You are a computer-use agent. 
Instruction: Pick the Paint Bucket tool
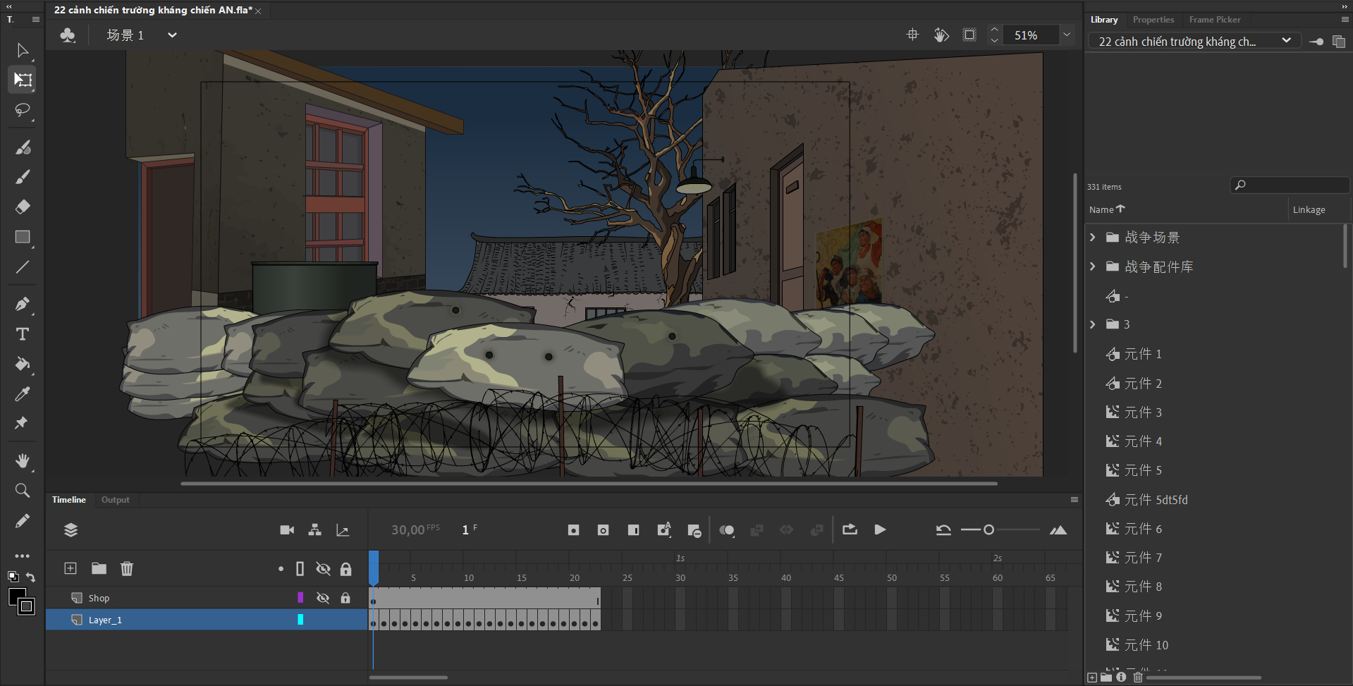(23, 364)
